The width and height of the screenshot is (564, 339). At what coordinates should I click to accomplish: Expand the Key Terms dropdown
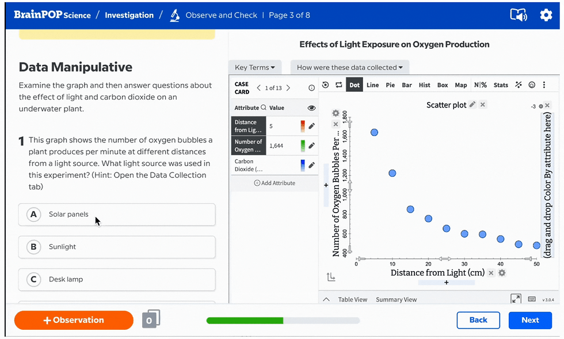coord(254,68)
